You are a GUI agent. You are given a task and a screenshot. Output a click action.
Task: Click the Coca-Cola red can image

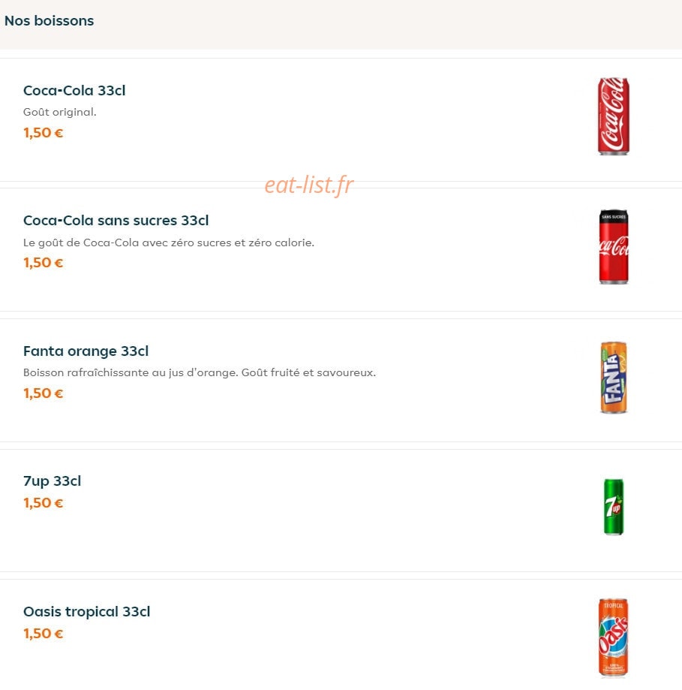[x=614, y=116]
